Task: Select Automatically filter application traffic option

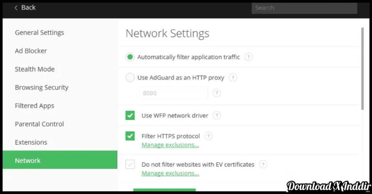Action: 130,57
